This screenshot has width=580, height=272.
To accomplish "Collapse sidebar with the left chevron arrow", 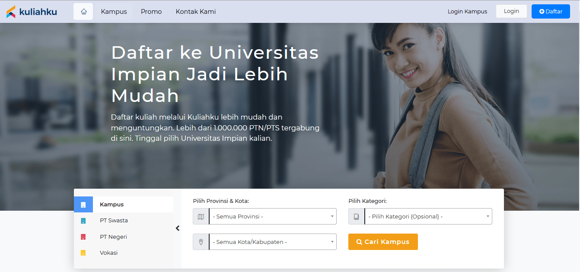I will pyautogui.click(x=178, y=228).
